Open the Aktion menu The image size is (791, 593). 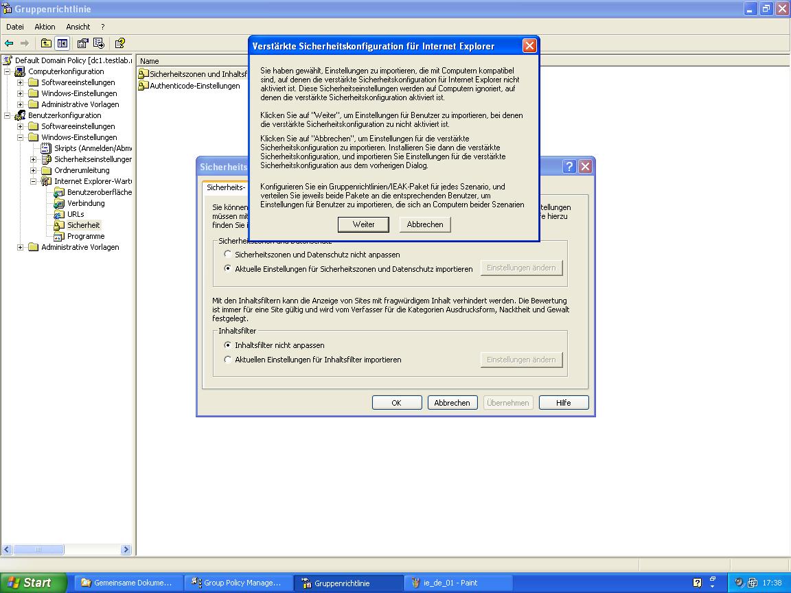click(45, 27)
